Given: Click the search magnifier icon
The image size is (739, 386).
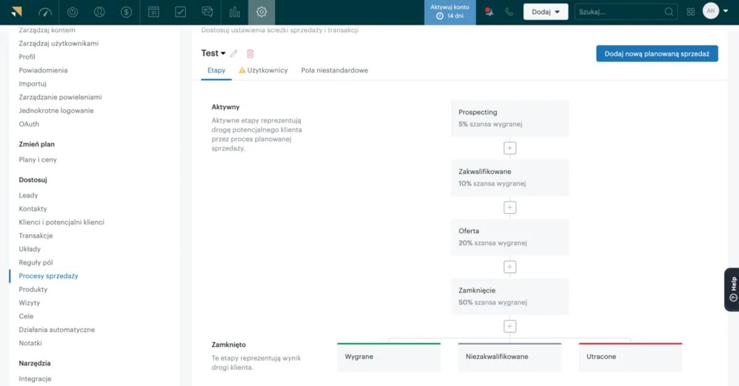Looking at the screenshot, I should coord(669,12).
